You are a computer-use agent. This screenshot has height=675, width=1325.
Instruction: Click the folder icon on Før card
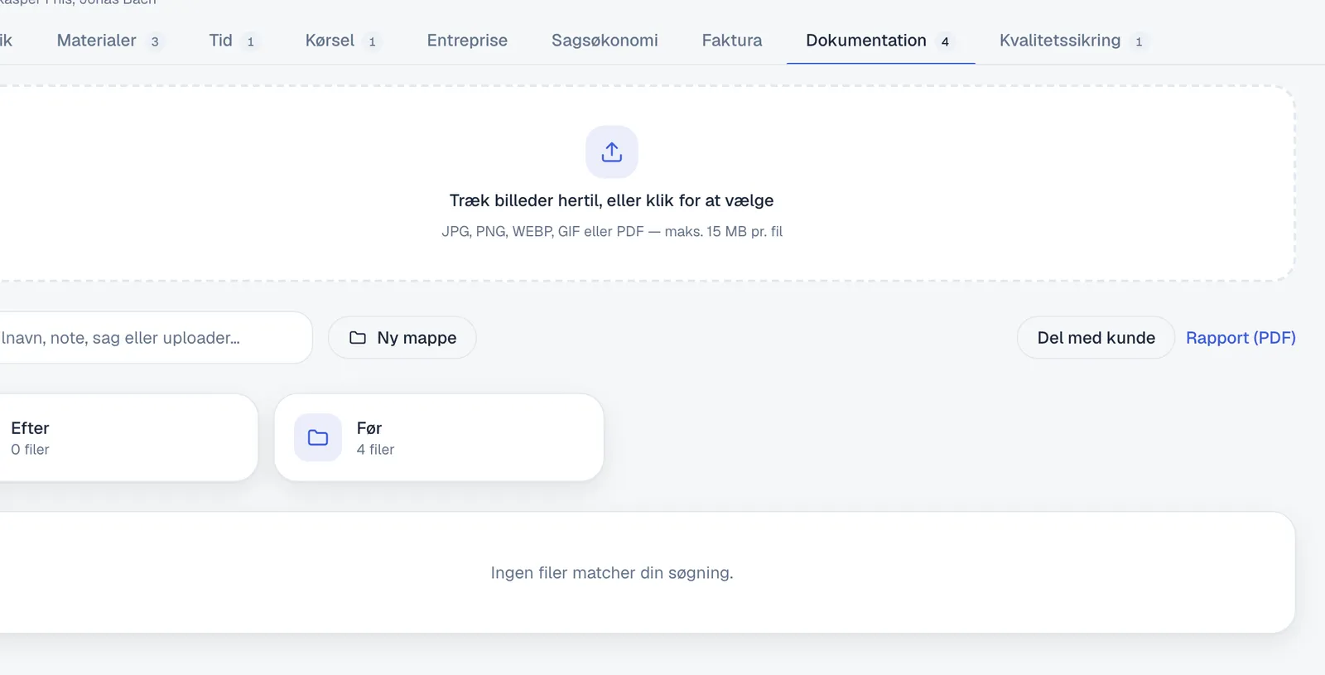pyautogui.click(x=318, y=437)
